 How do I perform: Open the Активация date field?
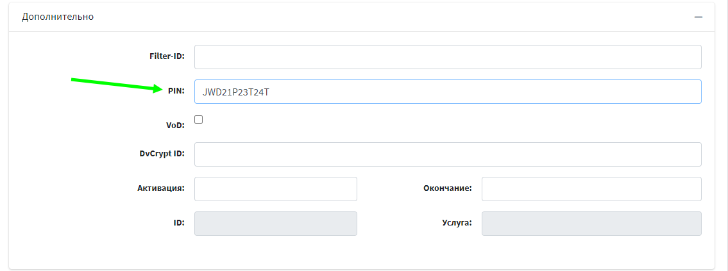click(x=275, y=189)
